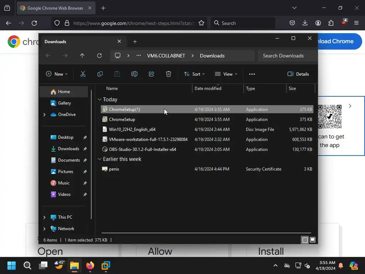Screen dimensions: 365x274
Task: Switch to large thumbnails view in status bar
Action: pyautogui.click(x=313, y=240)
